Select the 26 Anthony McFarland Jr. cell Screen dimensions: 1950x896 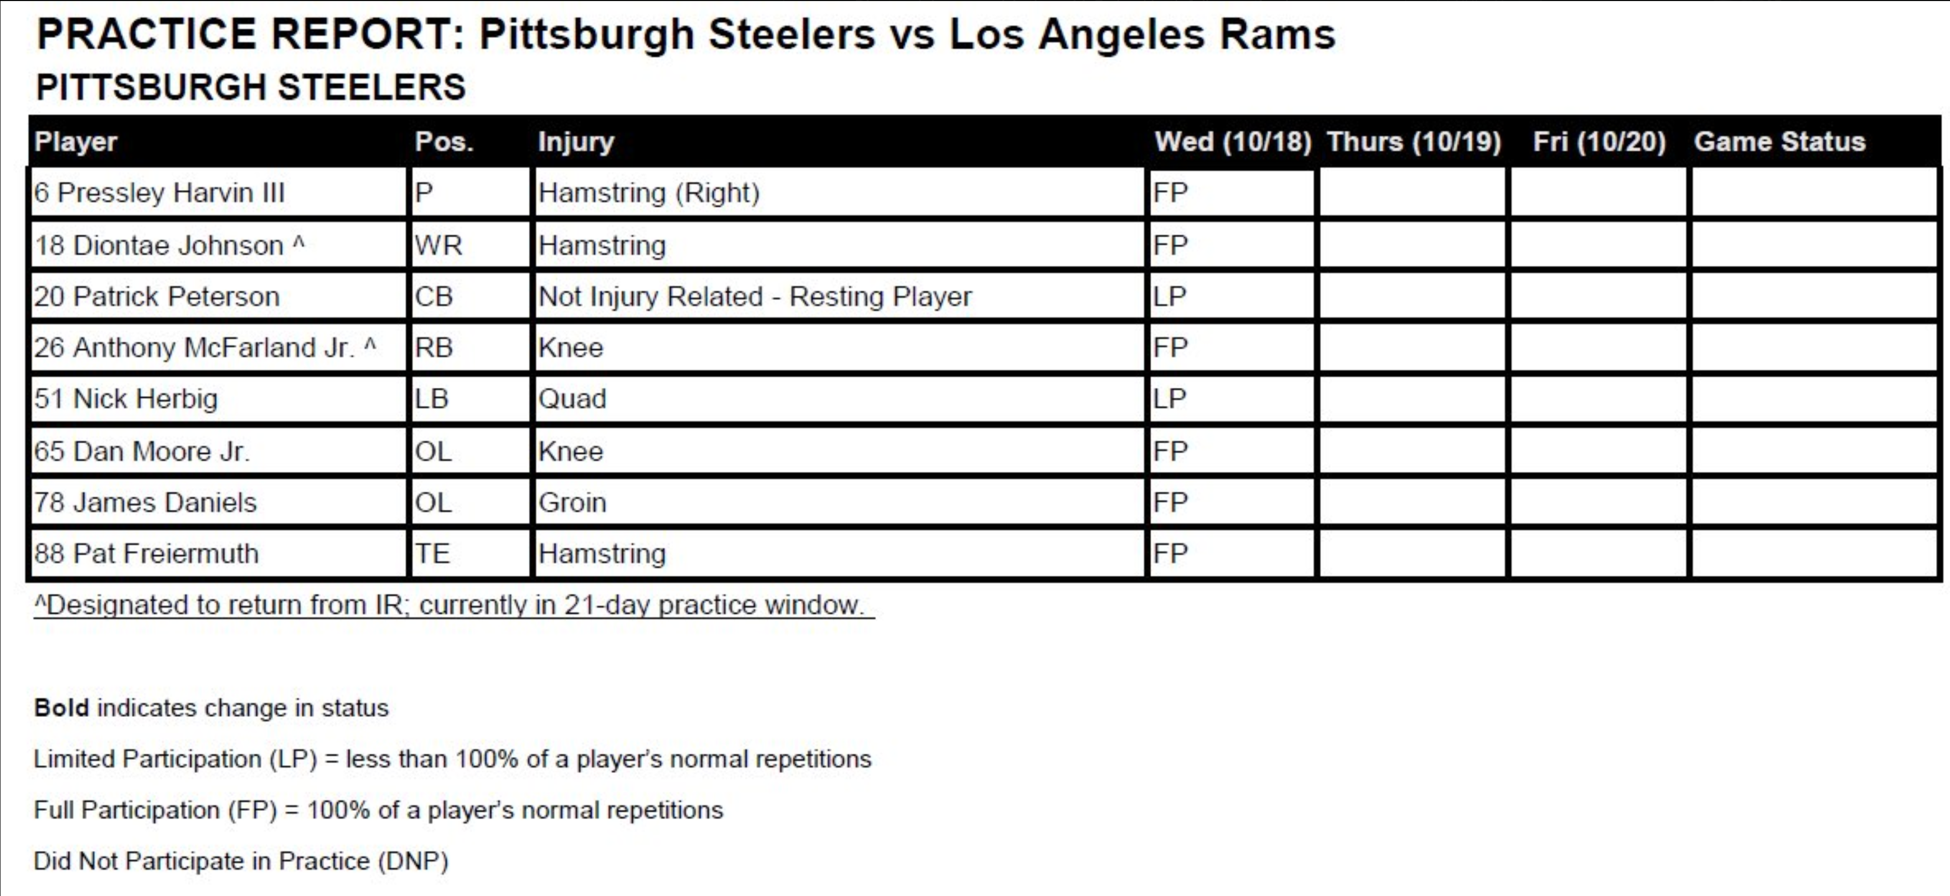coord(205,348)
